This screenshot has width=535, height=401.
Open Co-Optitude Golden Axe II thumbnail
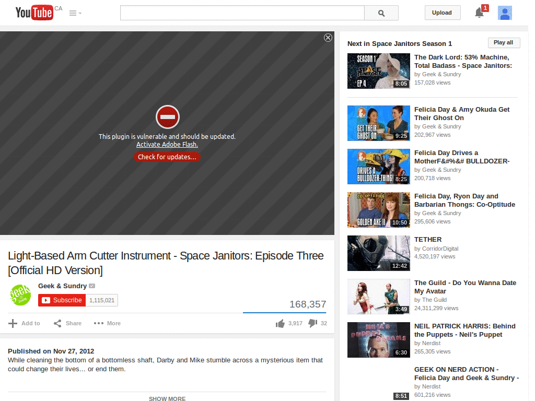tap(379, 210)
